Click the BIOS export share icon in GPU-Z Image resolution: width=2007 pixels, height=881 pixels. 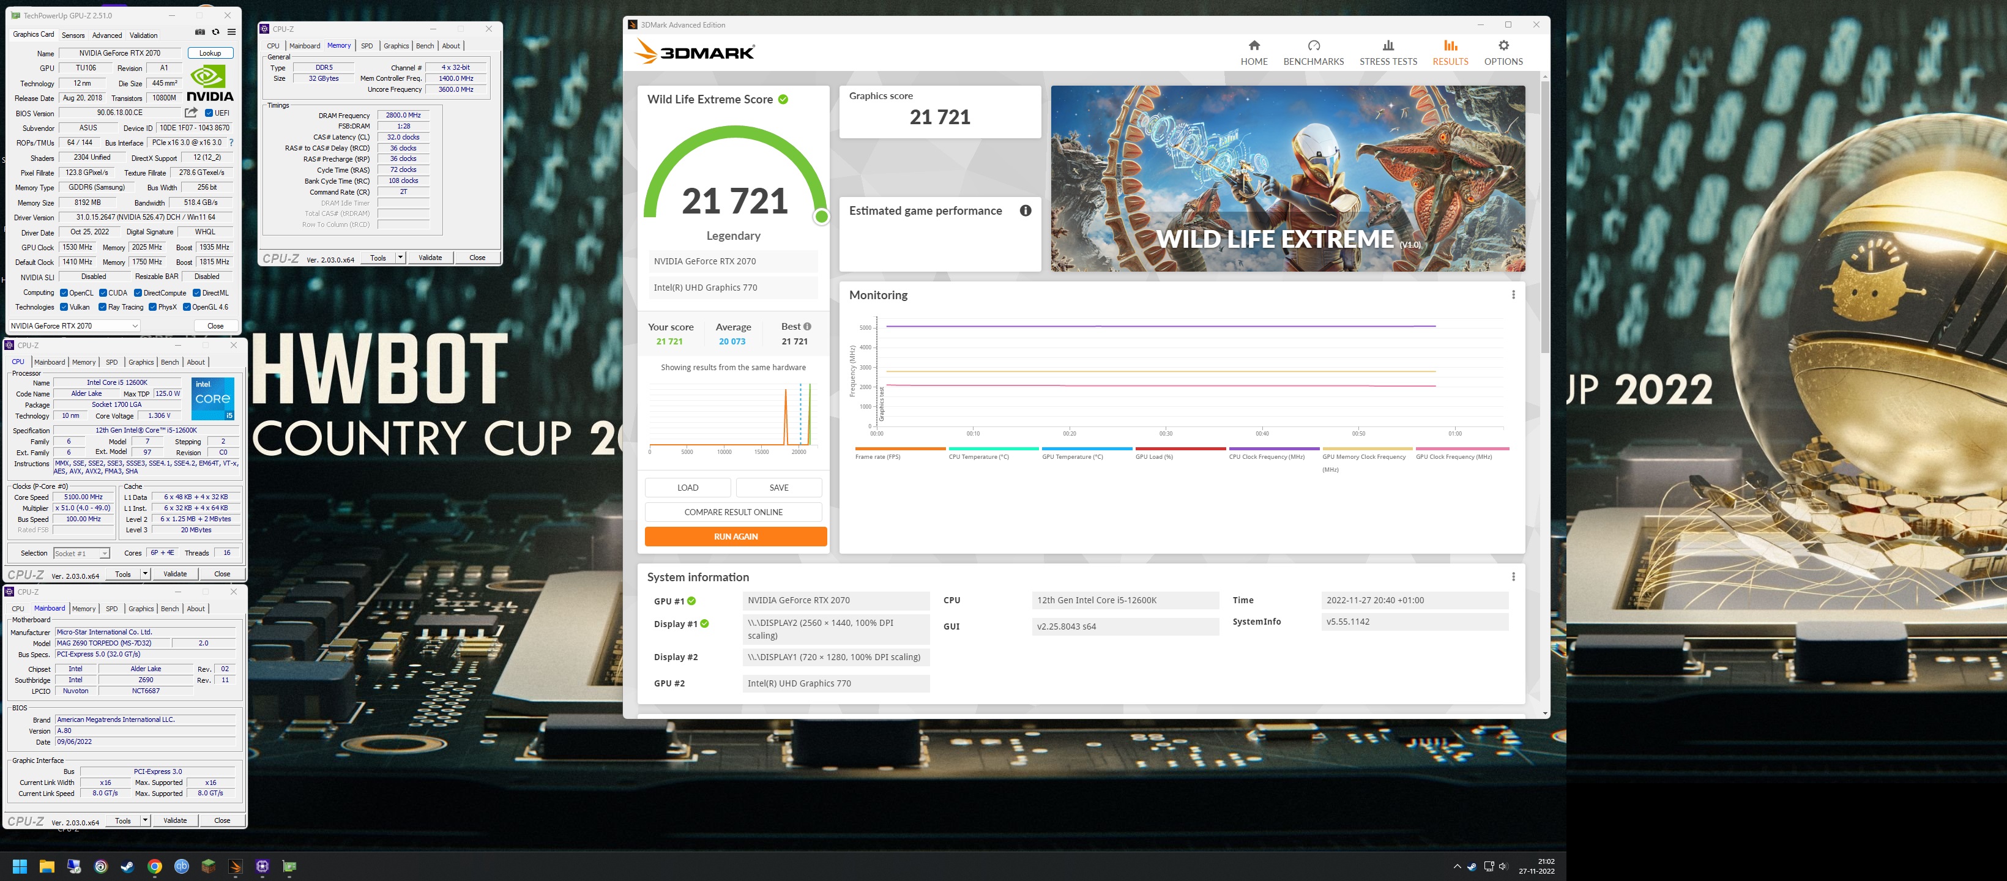click(191, 113)
